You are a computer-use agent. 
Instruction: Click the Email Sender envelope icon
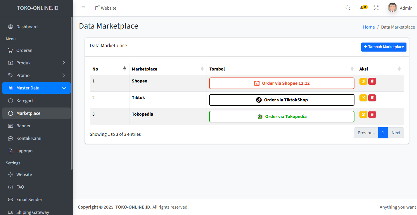tap(11, 200)
